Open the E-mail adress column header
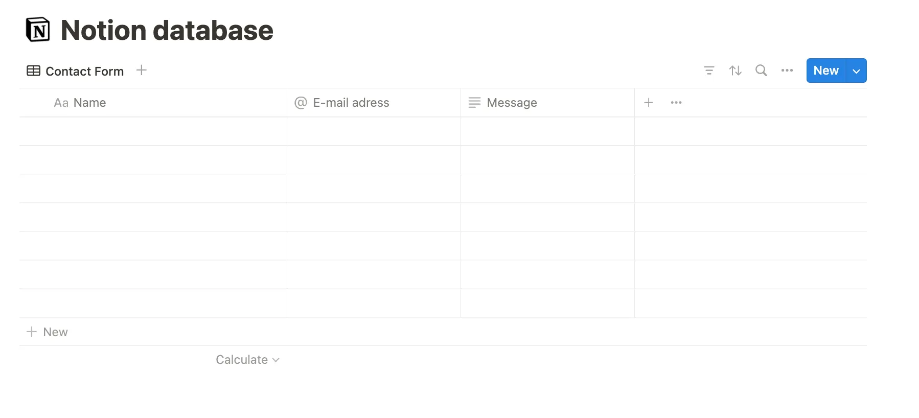The height and width of the screenshot is (418, 919). point(351,103)
